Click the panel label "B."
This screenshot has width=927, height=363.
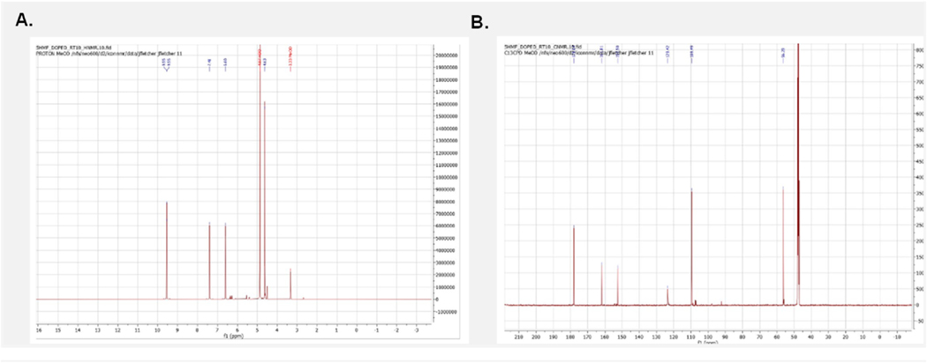pos(480,22)
